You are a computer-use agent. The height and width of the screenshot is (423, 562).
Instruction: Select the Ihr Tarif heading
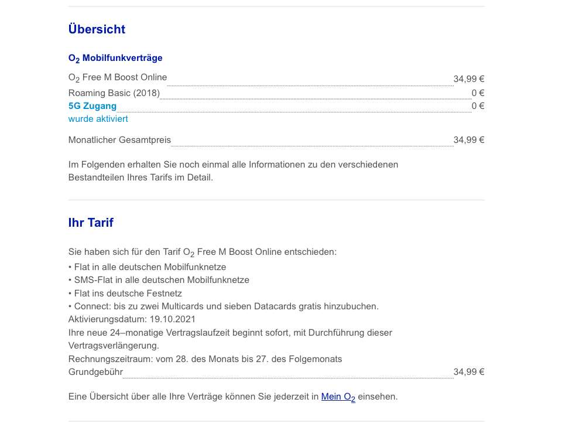point(91,223)
